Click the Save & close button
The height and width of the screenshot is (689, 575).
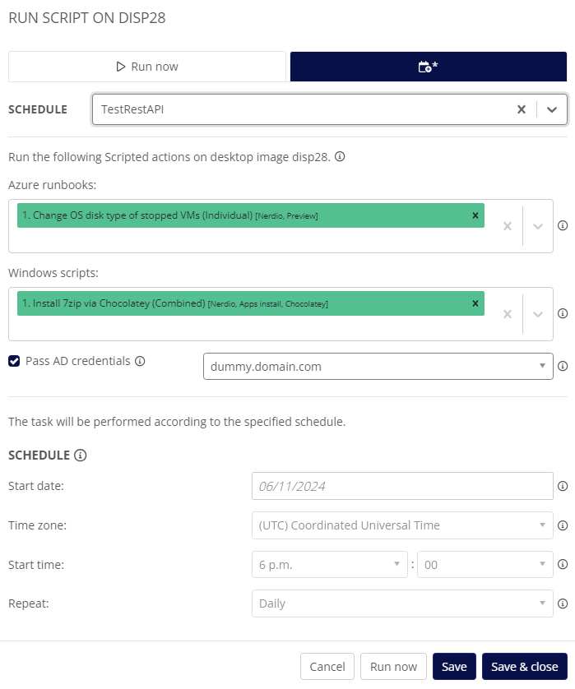pyautogui.click(x=525, y=667)
